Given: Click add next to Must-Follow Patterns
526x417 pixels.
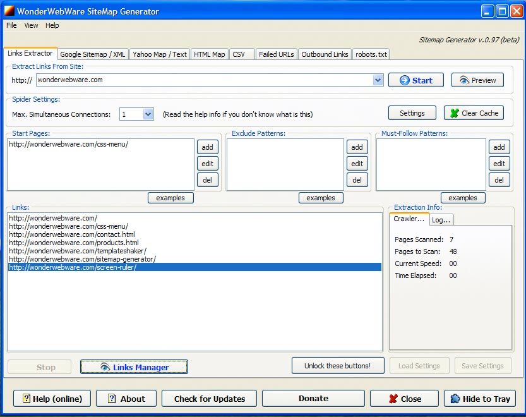Looking at the screenshot, I should (x=499, y=147).
